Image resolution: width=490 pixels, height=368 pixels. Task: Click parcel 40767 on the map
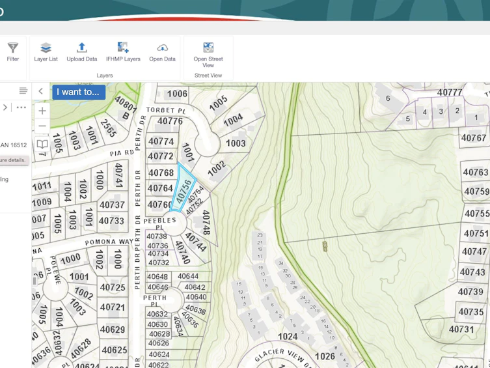474,138
